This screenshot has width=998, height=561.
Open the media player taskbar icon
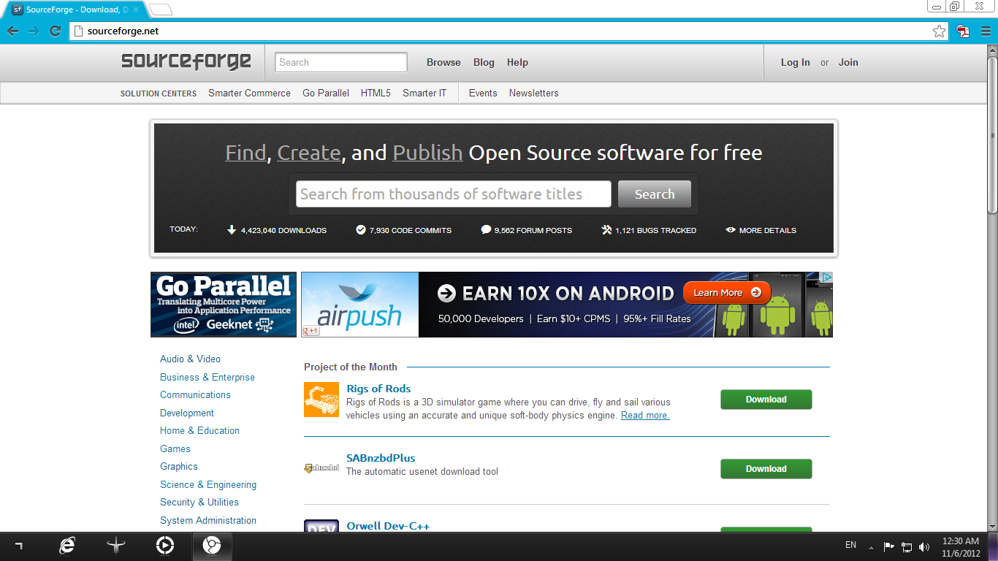165,546
